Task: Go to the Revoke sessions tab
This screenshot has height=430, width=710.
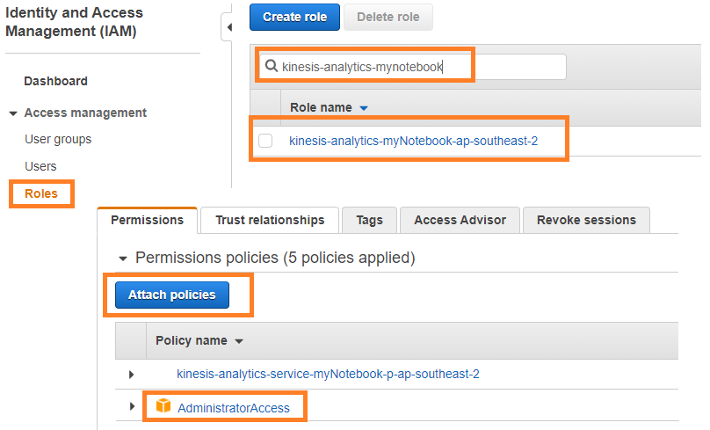Action: click(586, 220)
